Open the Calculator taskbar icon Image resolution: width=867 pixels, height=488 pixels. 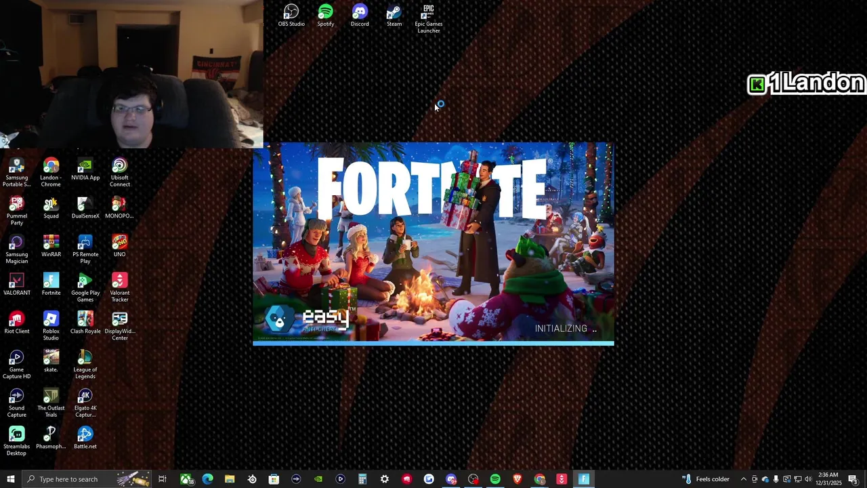tap(362, 479)
